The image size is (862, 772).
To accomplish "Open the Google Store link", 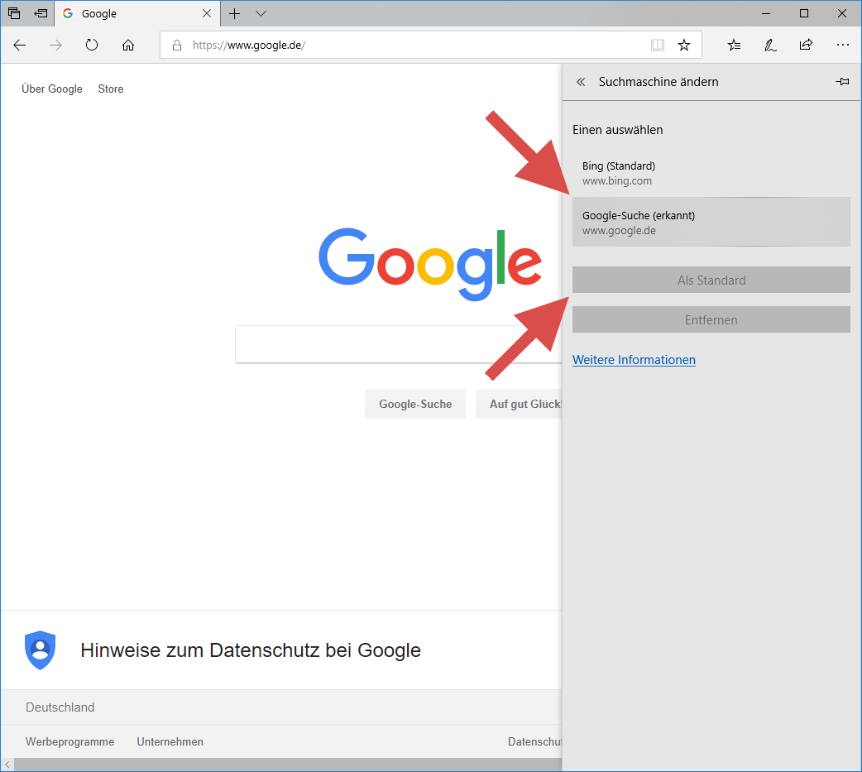I will point(111,89).
